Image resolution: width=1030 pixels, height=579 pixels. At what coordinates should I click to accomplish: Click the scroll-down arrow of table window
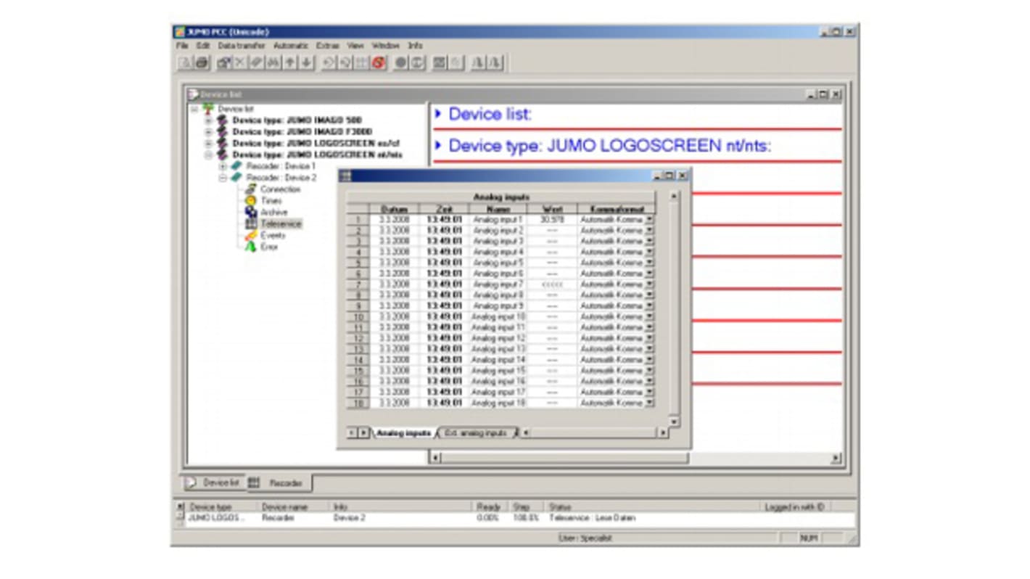pyautogui.click(x=673, y=422)
